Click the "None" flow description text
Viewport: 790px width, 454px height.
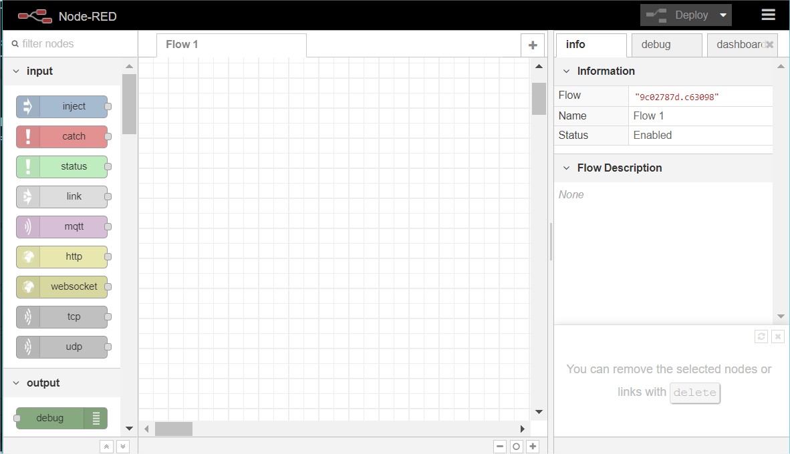[571, 195]
